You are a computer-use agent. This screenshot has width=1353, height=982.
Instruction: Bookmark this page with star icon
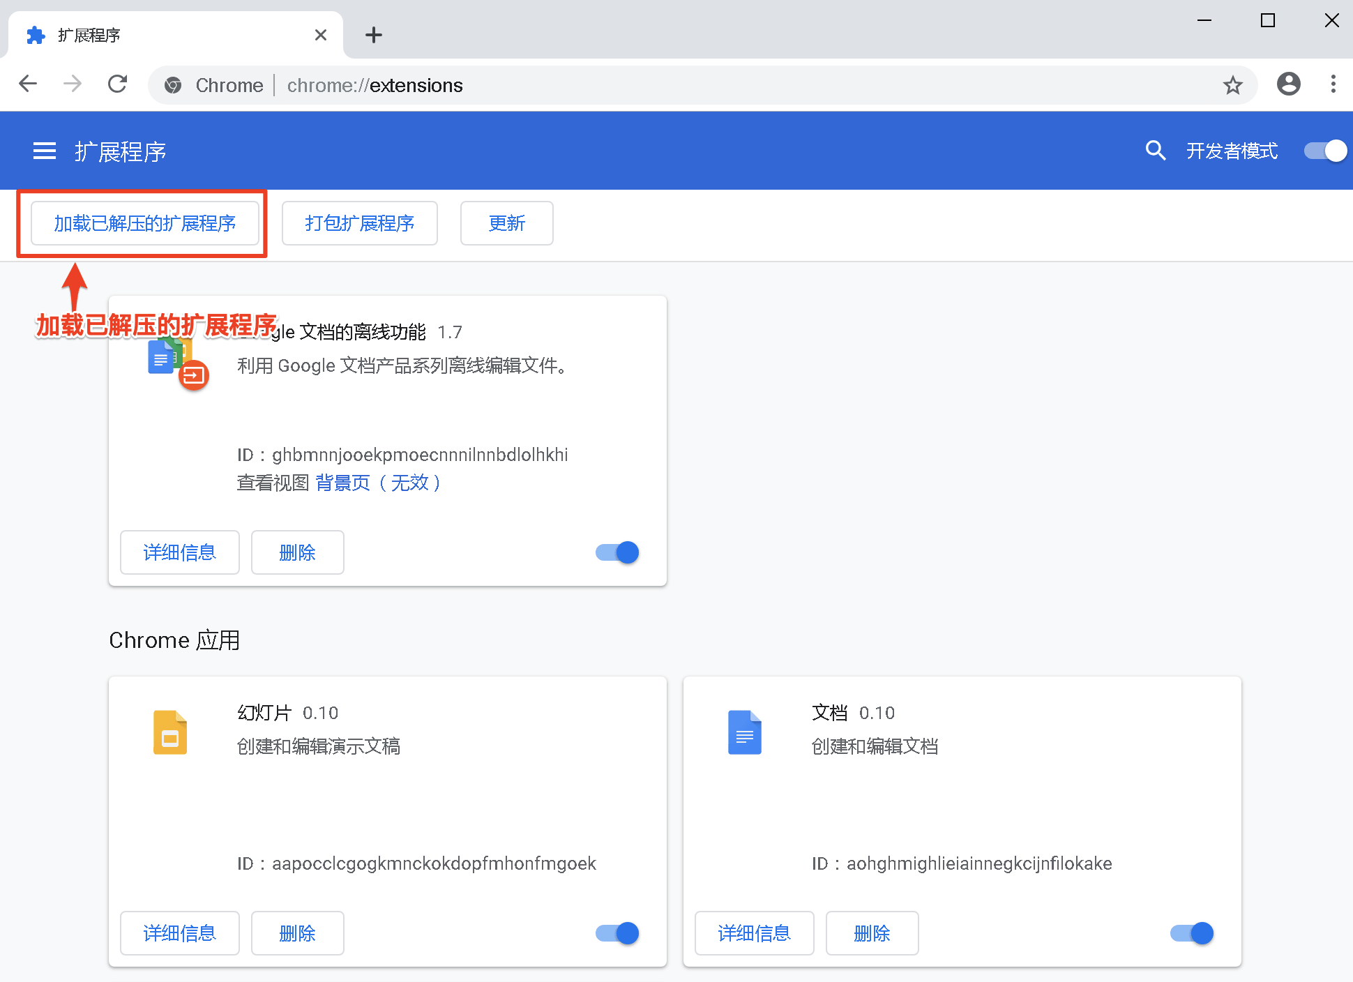(x=1232, y=85)
